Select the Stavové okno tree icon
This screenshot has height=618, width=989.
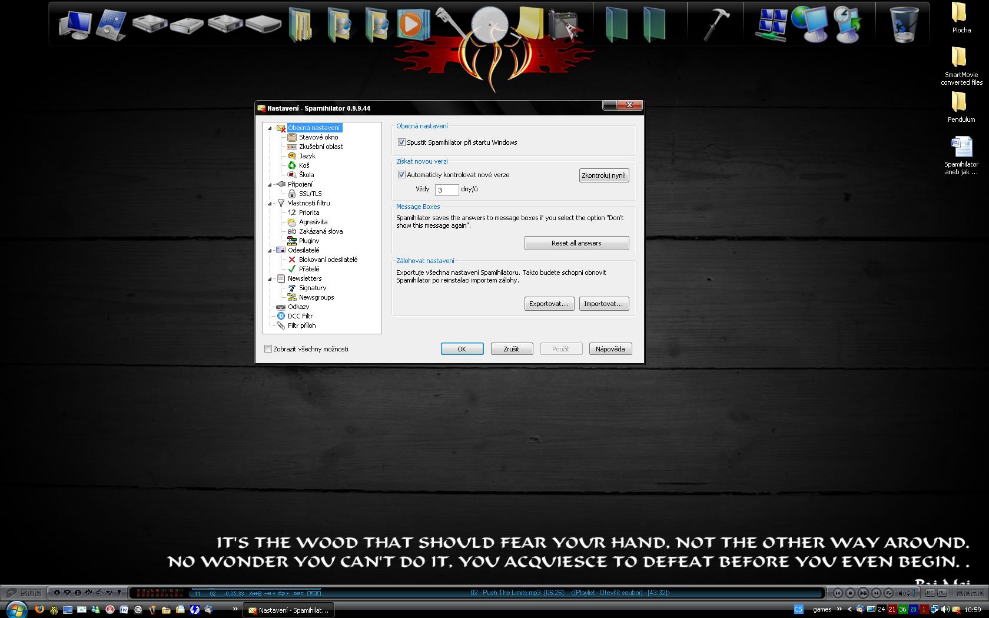[291, 137]
